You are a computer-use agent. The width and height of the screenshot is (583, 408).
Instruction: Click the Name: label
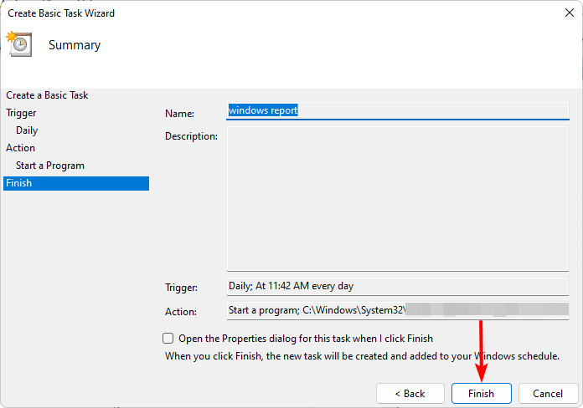pyautogui.click(x=179, y=114)
